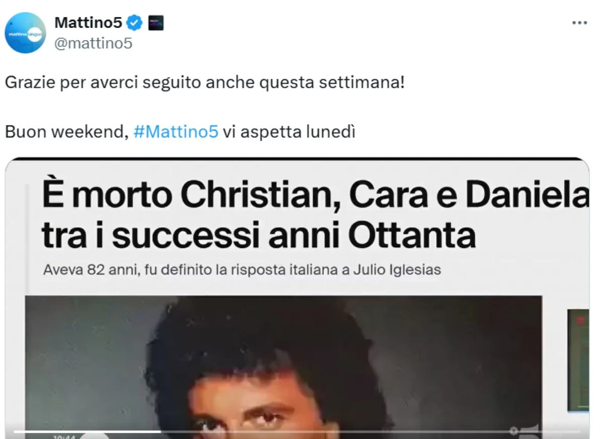Follow the #Mattino5 hashtag link

click(176, 131)
